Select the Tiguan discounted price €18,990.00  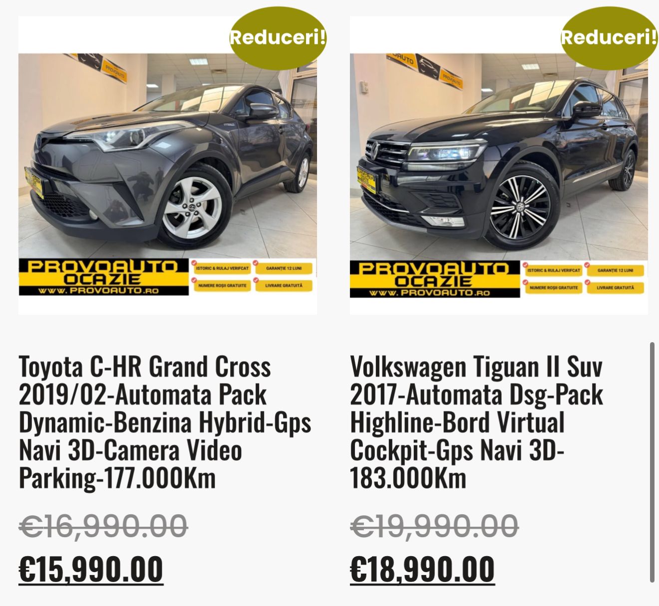[422, 569]
